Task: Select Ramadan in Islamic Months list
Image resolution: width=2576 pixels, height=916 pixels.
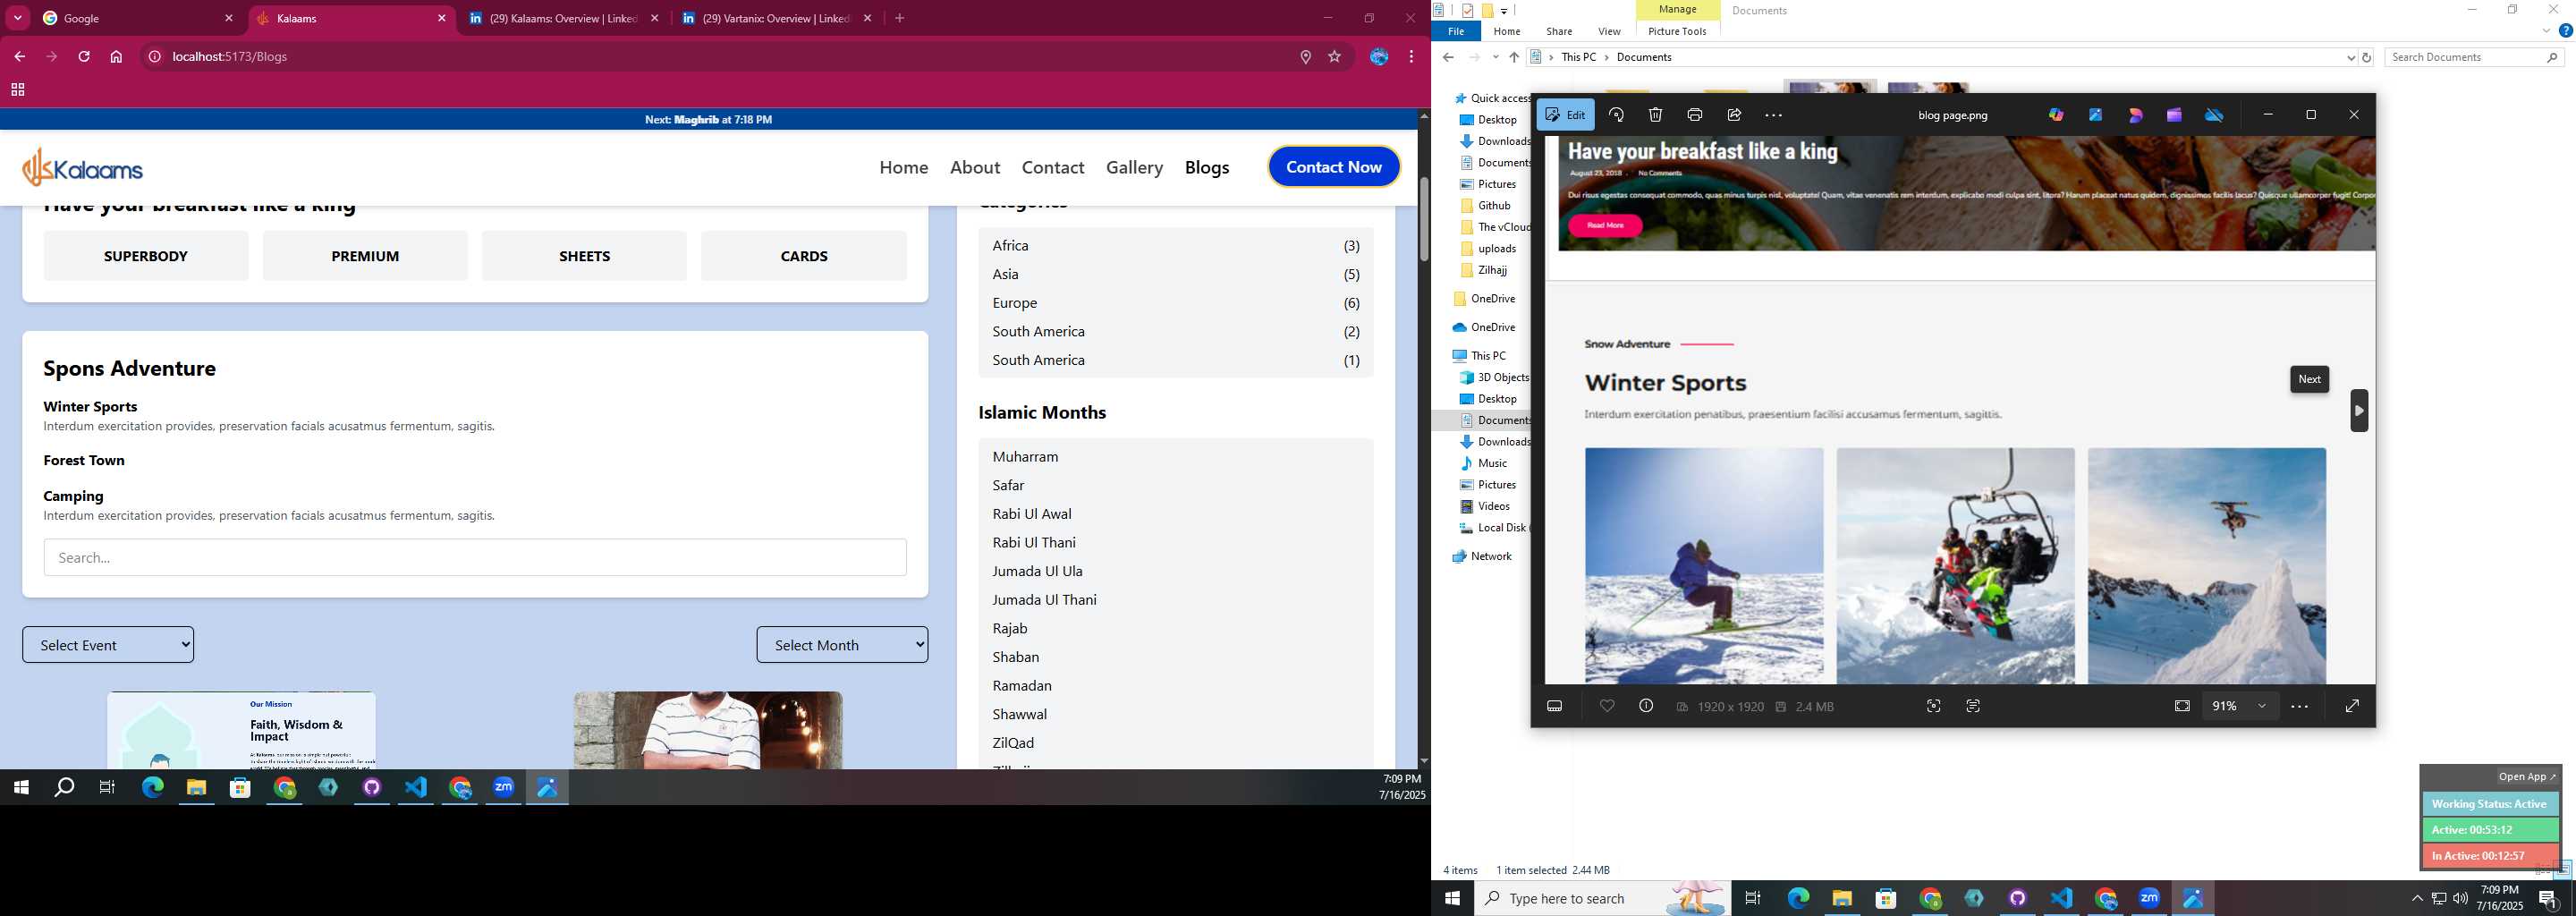Action: [1022, 686]
